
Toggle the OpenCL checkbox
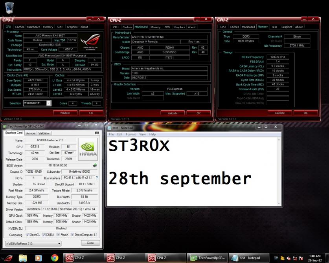(28, 234)
